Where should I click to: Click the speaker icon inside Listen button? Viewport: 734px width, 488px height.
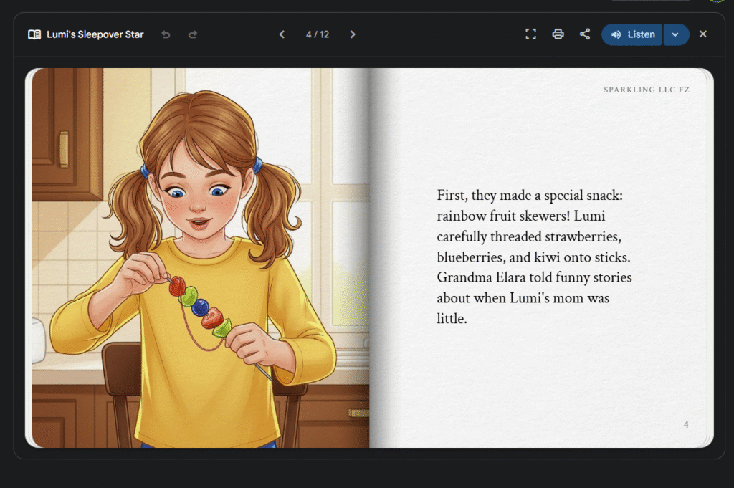tap(616, 34)
